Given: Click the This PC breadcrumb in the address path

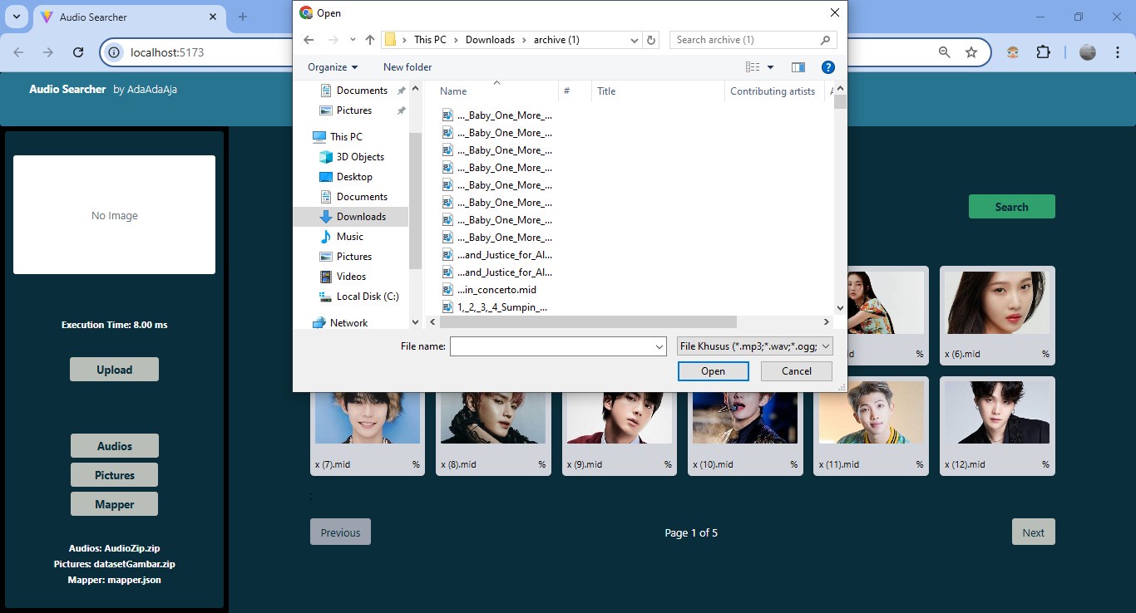Looking at the screenshot, I should point(430,40).
